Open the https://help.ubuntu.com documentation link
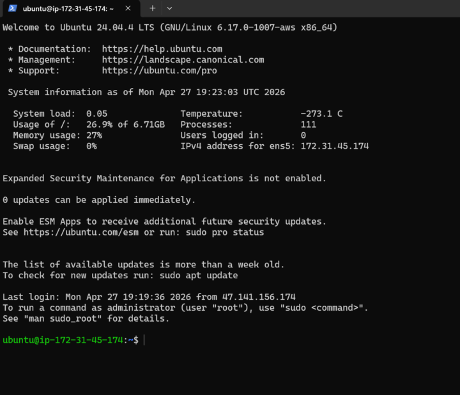 pos(162,49)
